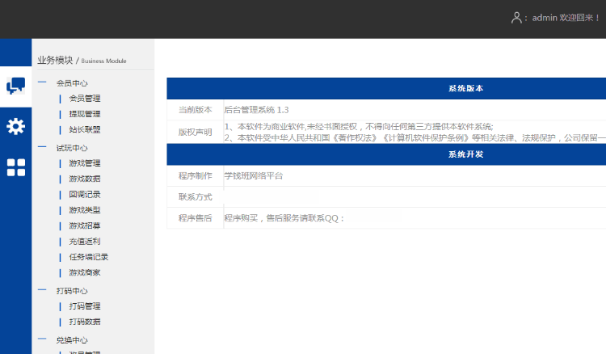
Task: Open 打码数据 menu entry
Action: point(85,322)
